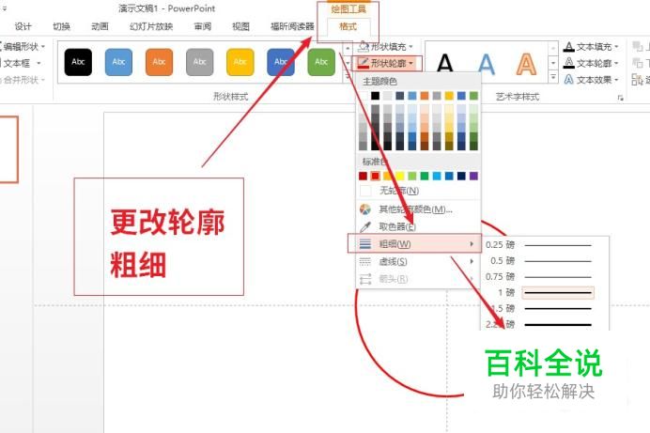Open the 福昕阅读器 ribbon tab
The image size is (650, 433).
coord(292,26)
